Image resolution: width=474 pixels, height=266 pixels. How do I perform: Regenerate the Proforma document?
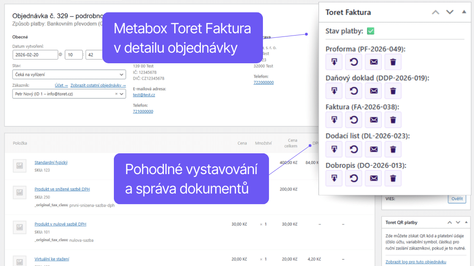click(x=354, y=62)
